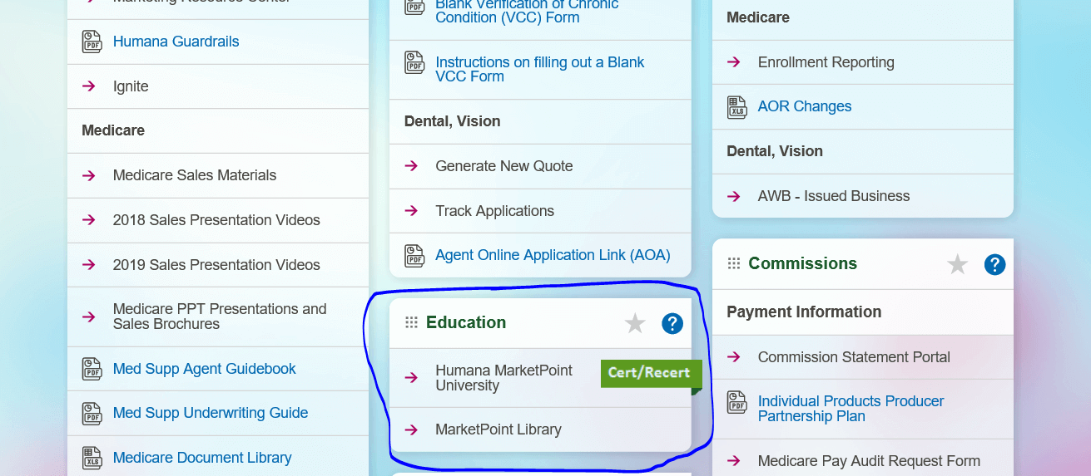Star the Commissions panel
The width and height of the screenshot is (1091, 476).
(x=958, y=264)
